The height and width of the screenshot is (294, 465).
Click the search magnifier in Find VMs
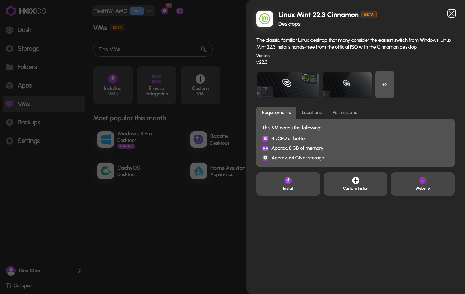tap(204, 49)
